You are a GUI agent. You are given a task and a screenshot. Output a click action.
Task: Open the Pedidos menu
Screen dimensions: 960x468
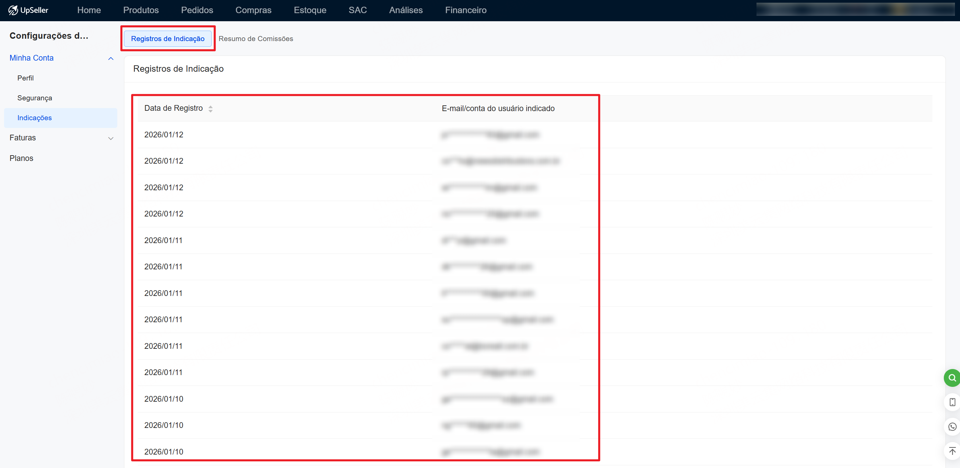(197, 10)
